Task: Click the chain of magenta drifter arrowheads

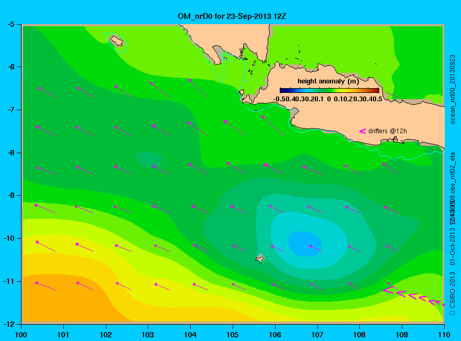Action: coord(414,296)
